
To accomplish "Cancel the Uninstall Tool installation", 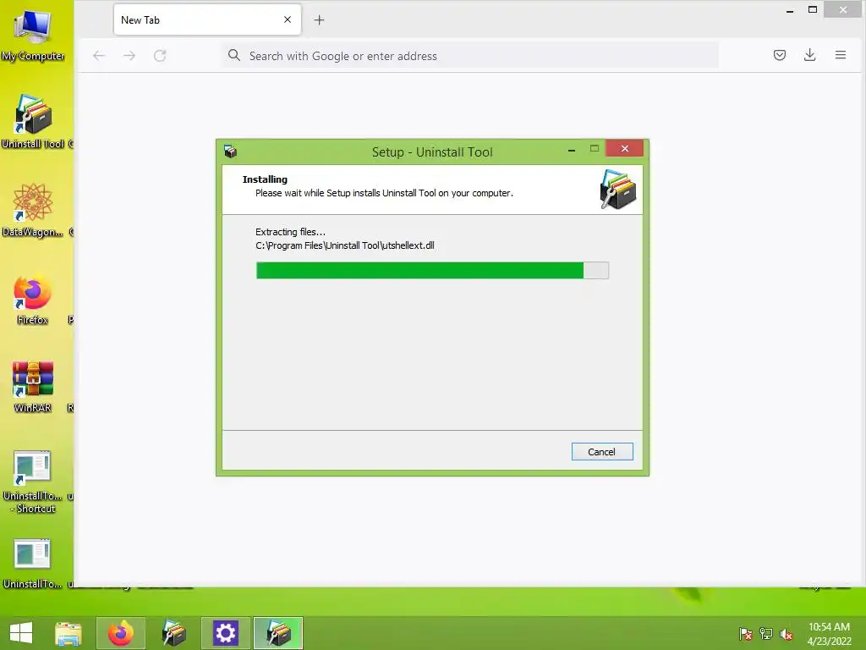I will click(x=602, y=452).
